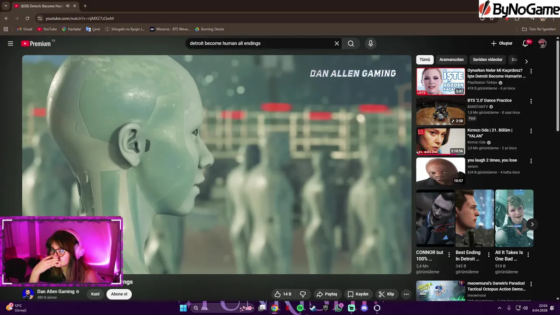Clear the search box with X

click(x=337, y=43)
